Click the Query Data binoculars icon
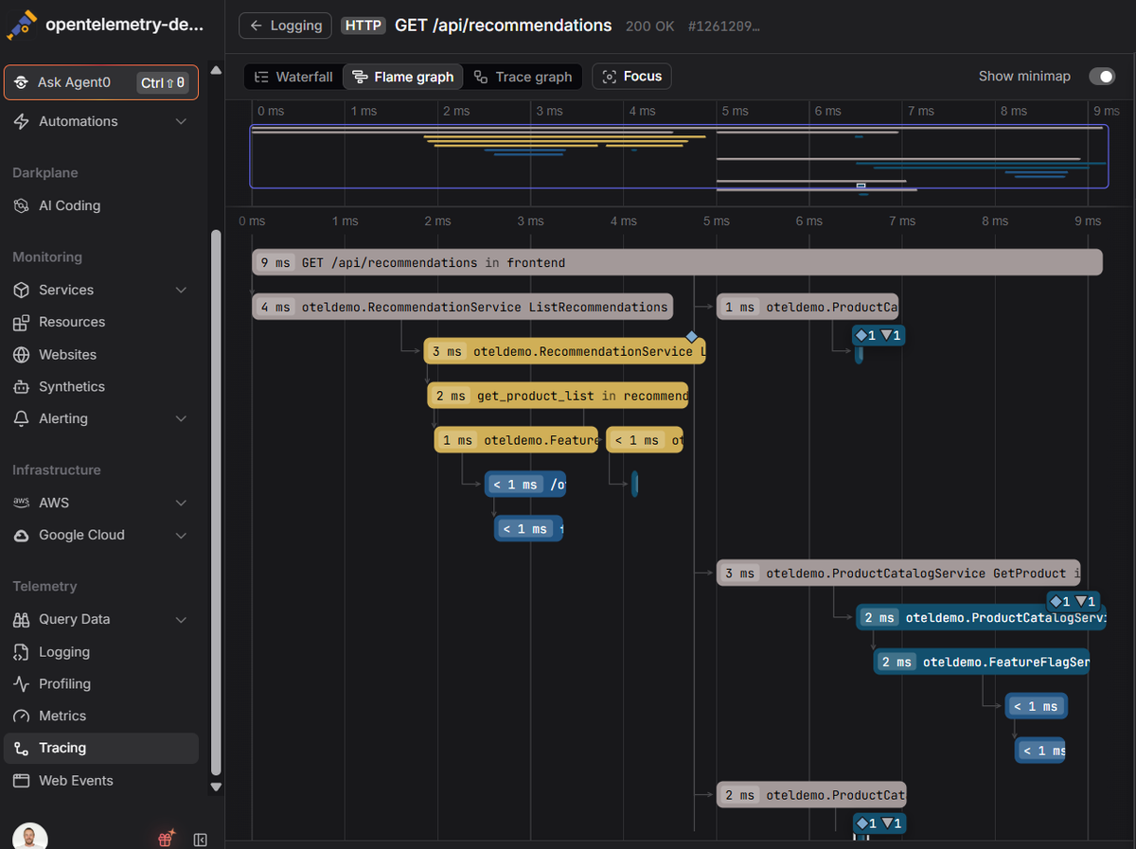The image size is (1136, 849). point(22,619)
